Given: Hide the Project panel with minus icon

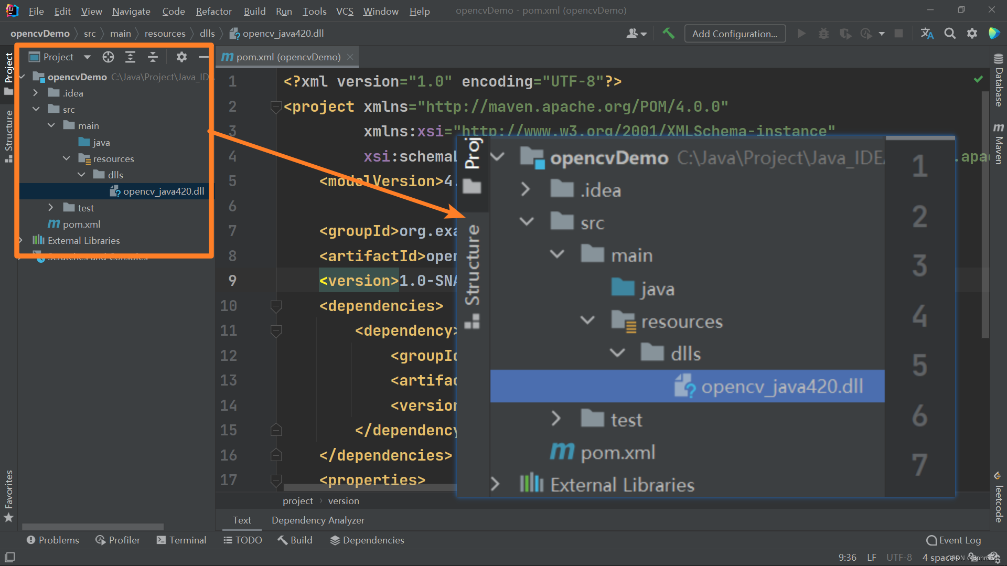Looking at the screenshot, I should (x=203, y=57).
